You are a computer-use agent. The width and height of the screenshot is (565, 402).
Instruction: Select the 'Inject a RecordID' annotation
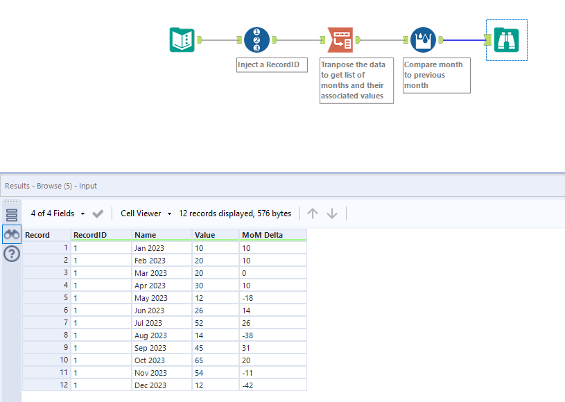(x=272, y=65)
